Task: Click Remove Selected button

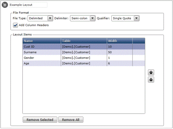Action: coord(40,120)
